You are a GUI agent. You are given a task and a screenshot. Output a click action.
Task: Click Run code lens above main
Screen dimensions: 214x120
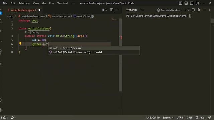coord(27,32)
